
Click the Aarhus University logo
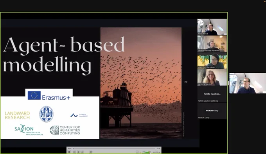tap(79, 115)
